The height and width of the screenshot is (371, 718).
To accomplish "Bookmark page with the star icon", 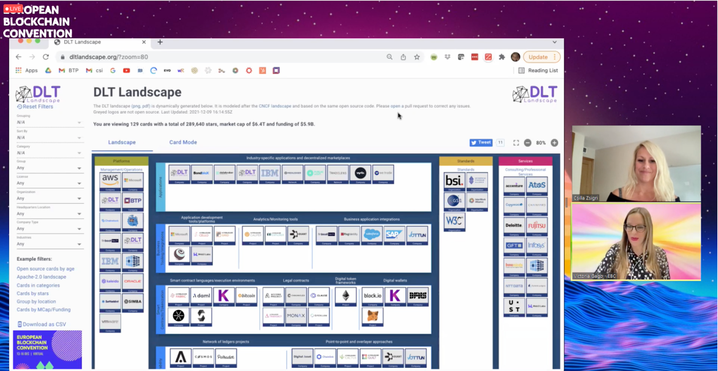I will click(417, 57).
